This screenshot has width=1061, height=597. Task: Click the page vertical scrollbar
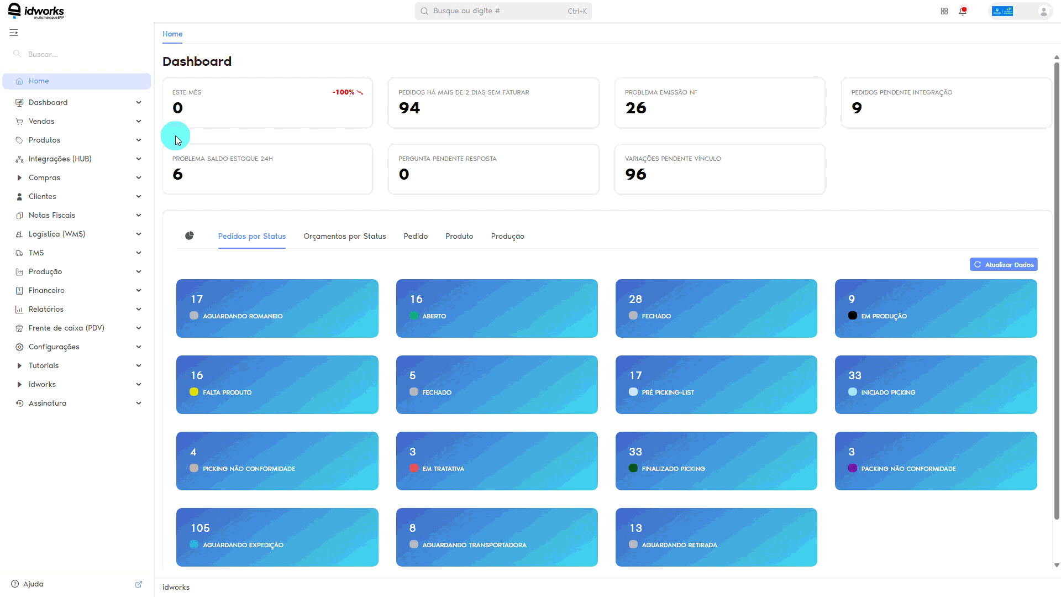[1057, 290]
